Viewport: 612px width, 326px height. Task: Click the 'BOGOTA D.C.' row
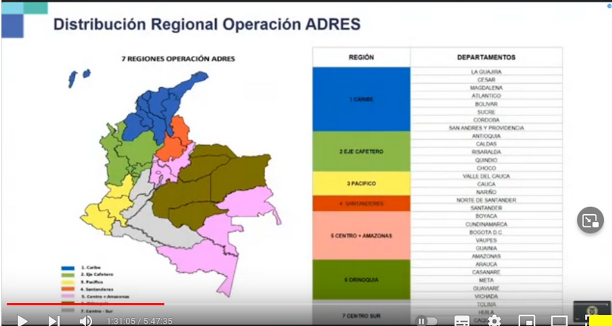(486, 232)
